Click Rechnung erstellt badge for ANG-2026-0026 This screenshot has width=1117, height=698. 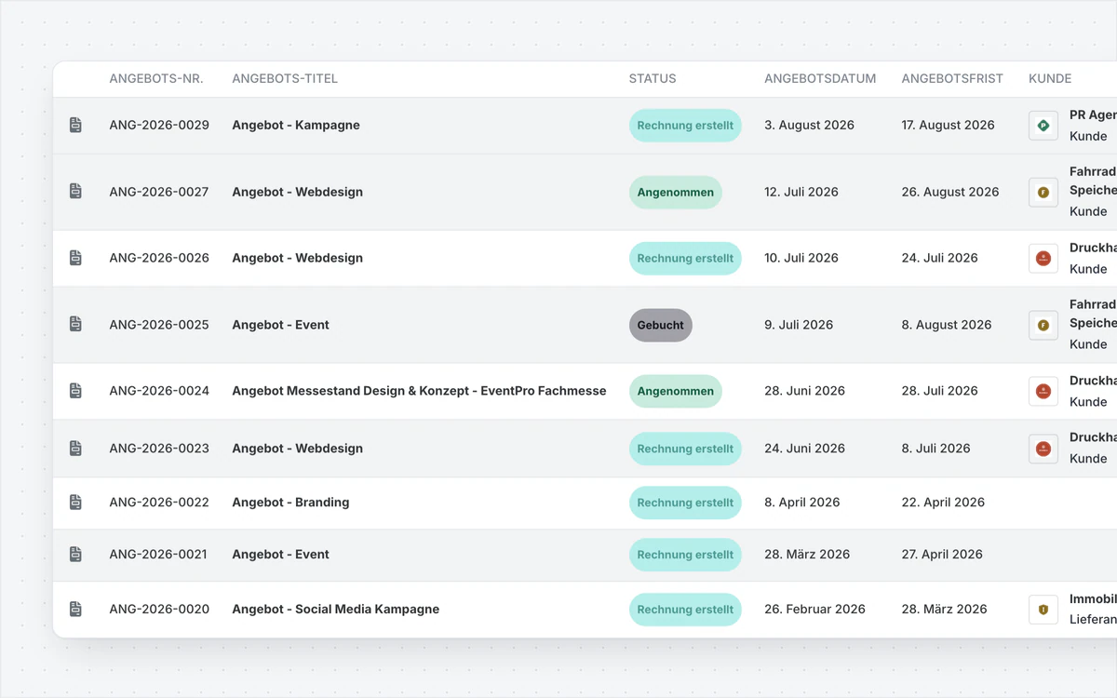pos(685,259)
